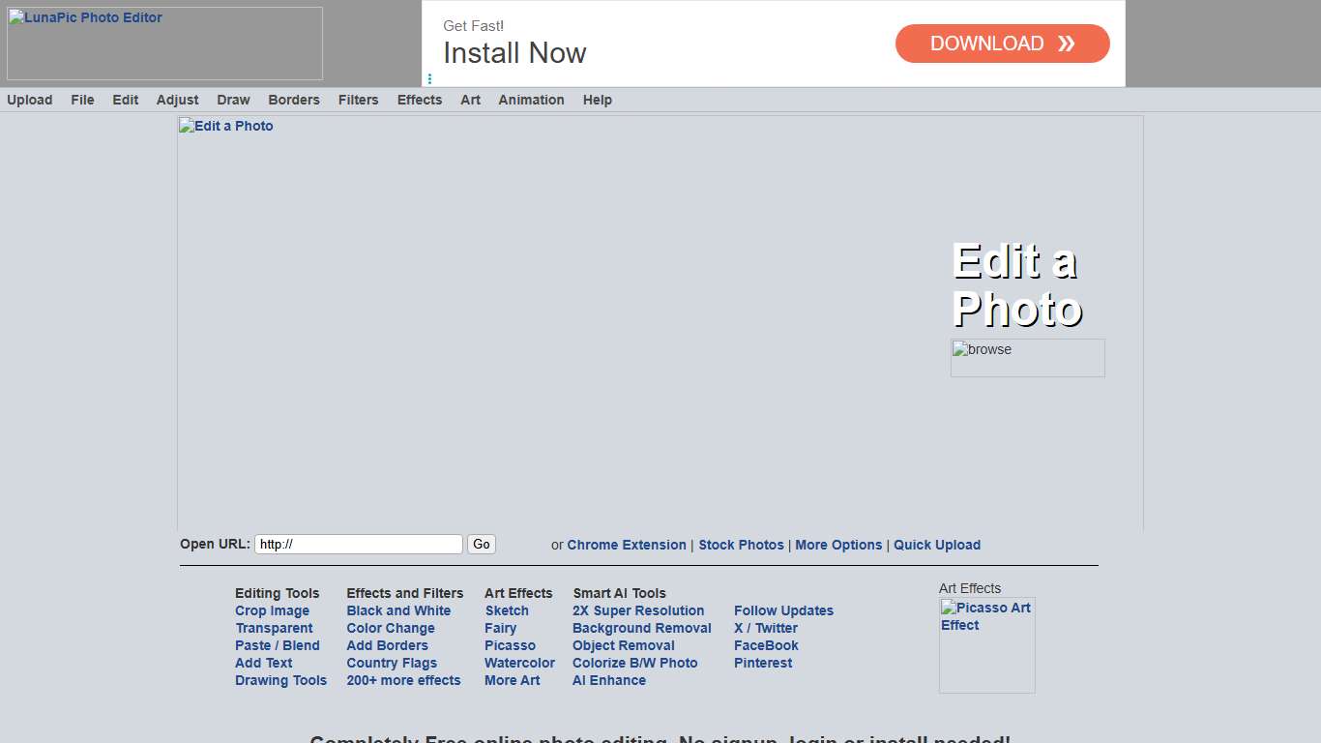The width and height of the screenshot is (1321, 743).
Task: Open the Watercolor art effect
Action: pos(519,663)
